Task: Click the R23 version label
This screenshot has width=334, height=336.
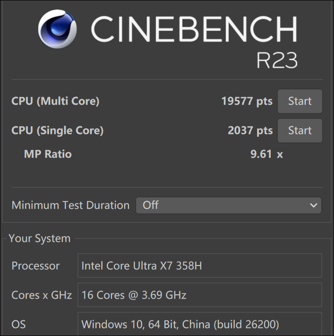Action: 277,60
